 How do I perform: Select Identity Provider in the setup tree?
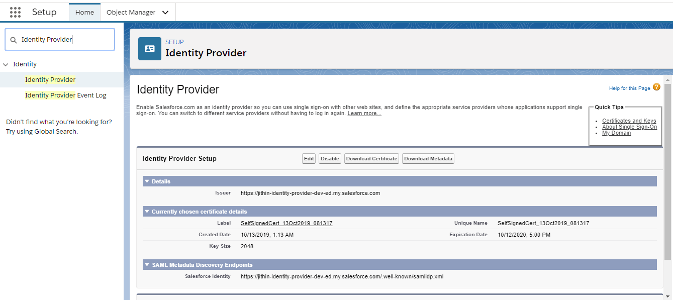coord(50,80)
